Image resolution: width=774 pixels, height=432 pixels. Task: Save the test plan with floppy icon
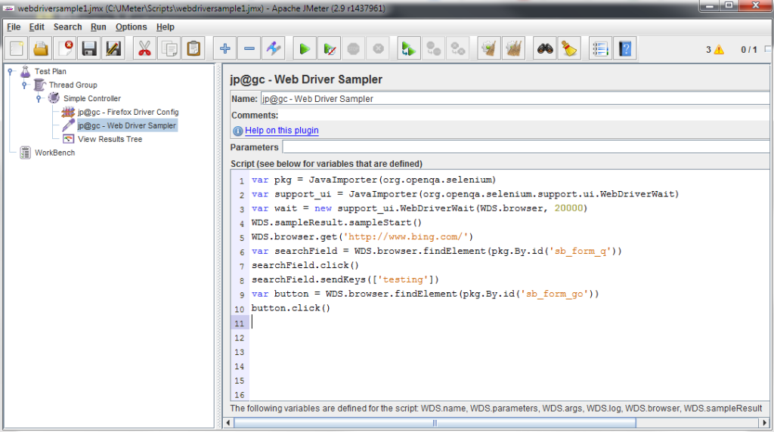click(89, 49)
